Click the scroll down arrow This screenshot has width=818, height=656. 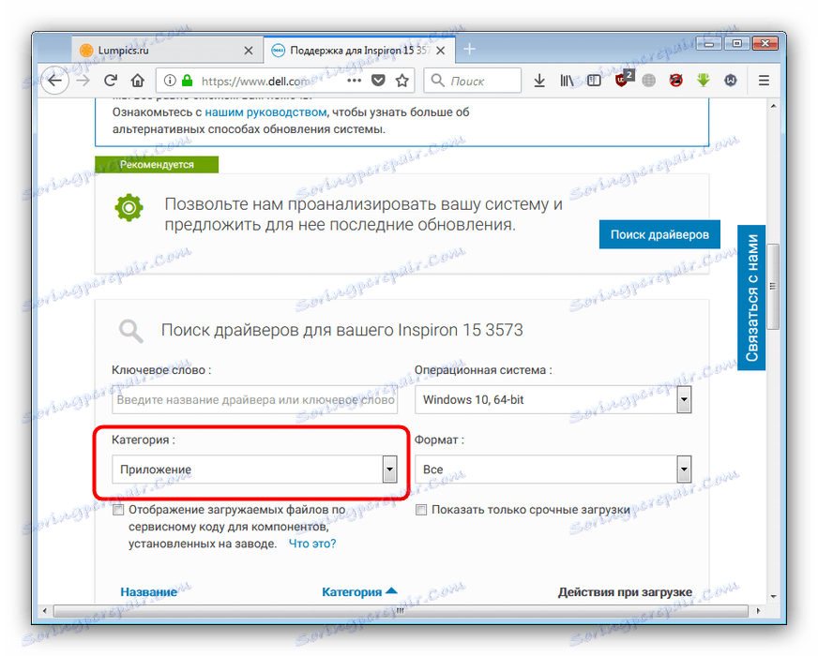tap(773, 596)
